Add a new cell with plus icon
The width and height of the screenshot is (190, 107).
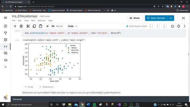15,26
